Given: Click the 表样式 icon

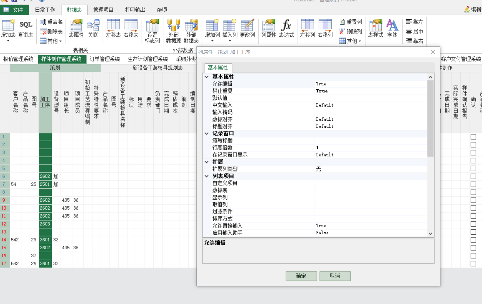Looking at the screenshot, I should pyautogui.click(x=375, y=29).
